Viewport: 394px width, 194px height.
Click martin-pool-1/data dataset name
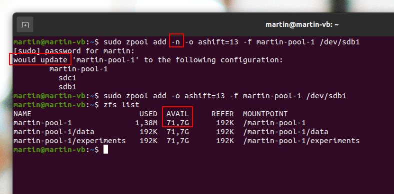pos(54,132)
